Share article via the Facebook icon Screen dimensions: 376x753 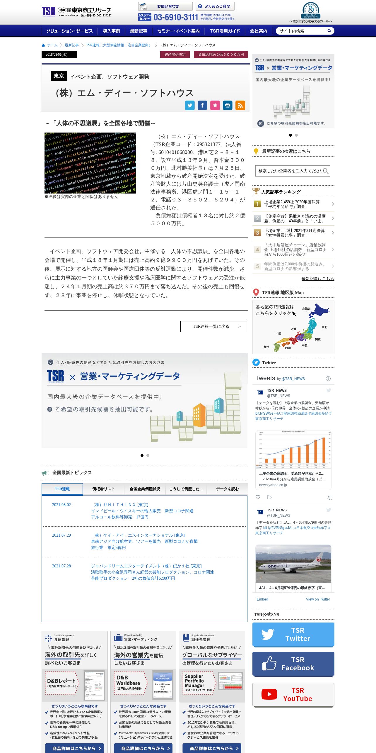click(202, 105)
